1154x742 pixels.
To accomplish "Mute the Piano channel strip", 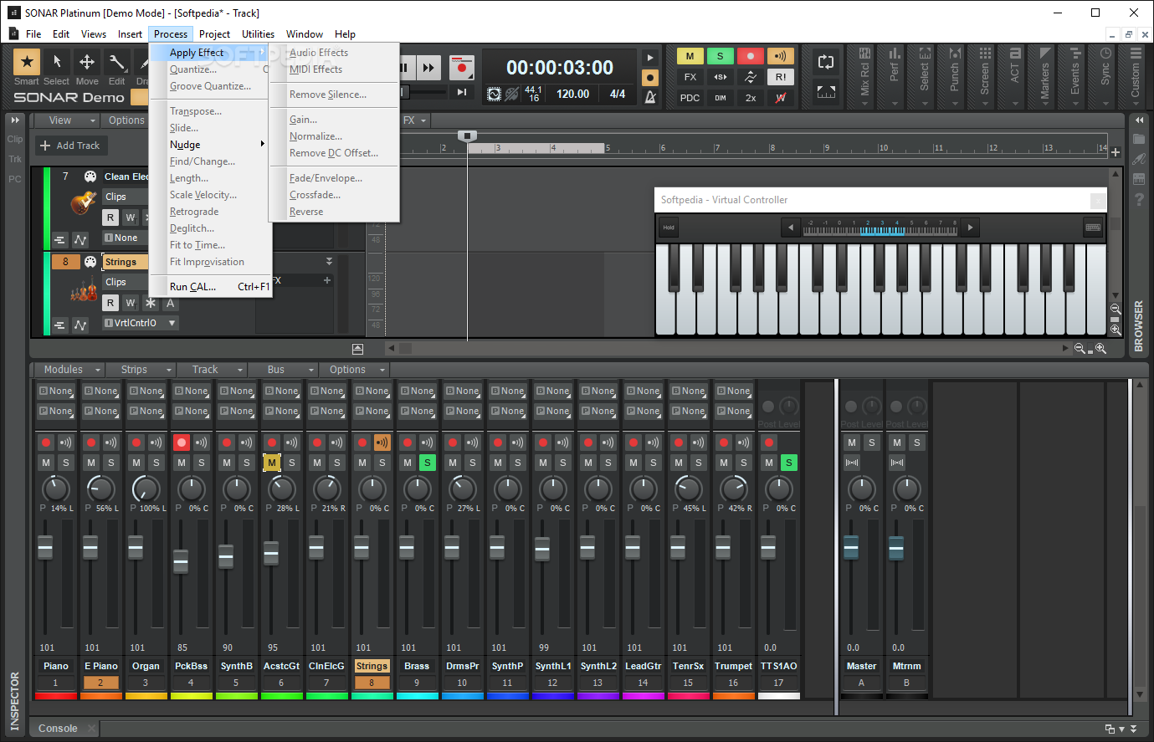I will pyautogui.click(x=46, y=463).
